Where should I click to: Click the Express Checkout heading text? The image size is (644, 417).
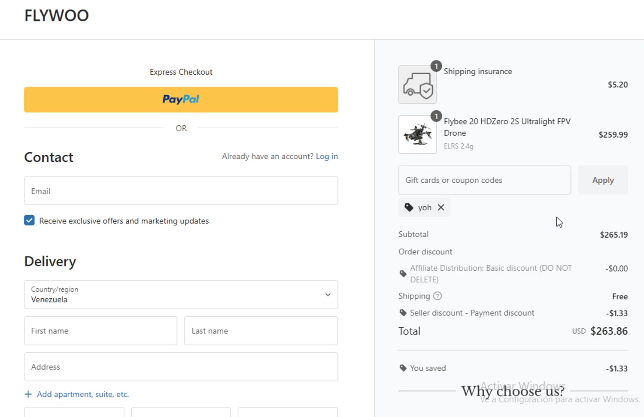pyautogui.click(x=181, y=72)
